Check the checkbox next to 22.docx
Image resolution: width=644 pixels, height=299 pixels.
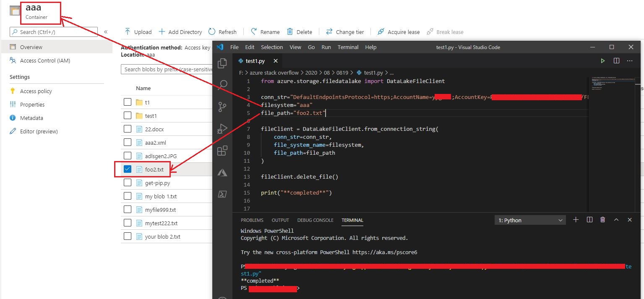pyautogui.click(x=128, y=129)
